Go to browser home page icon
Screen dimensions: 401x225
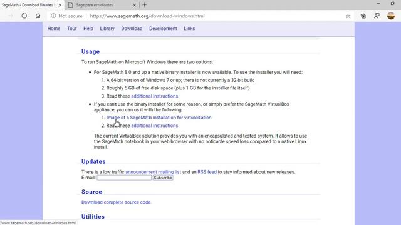(x=38, y=16)
